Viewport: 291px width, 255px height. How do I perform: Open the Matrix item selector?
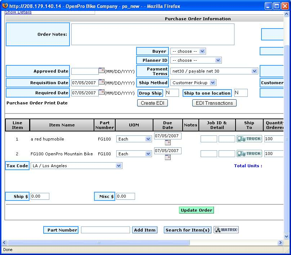[226, 230]
